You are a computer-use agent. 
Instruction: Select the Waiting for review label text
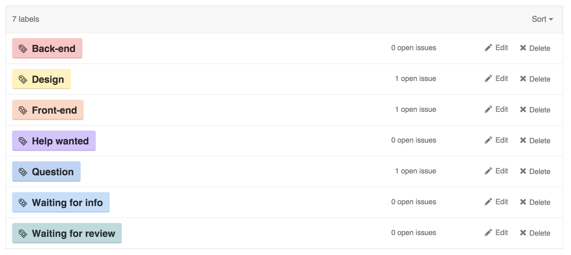coord(73,234)
